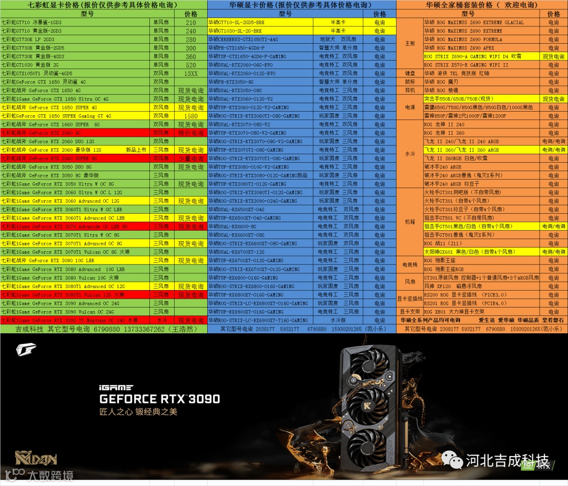The height and width of the screenshot is (486, 568).
Task: Click the 显卡竖插线 category cell
Action: 410,299
